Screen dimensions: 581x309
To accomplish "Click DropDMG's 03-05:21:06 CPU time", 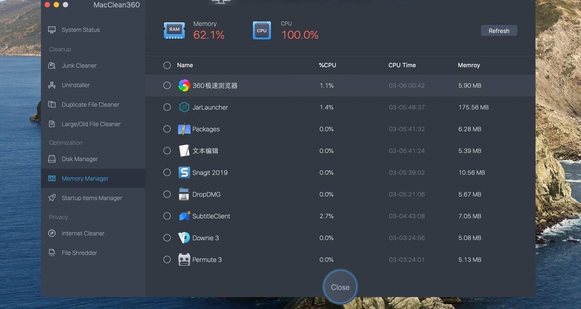I will coord(407,195).
